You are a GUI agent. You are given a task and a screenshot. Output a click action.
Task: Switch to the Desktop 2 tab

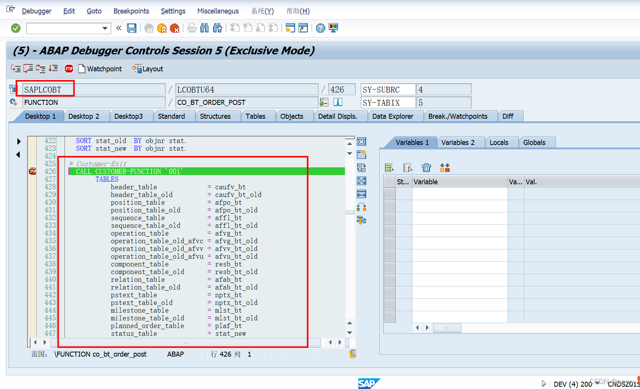84,116
